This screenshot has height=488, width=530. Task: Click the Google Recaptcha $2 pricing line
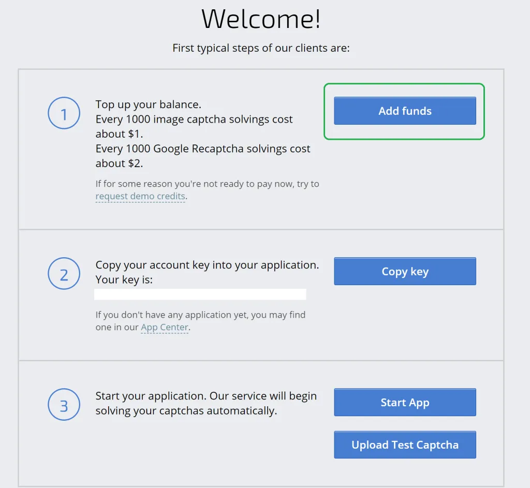coord(203,156)
